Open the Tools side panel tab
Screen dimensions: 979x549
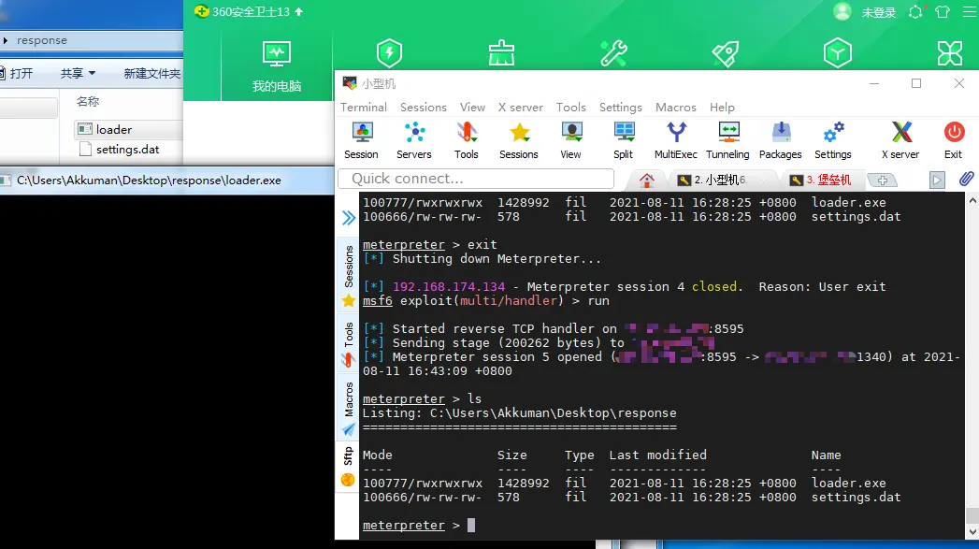point(349,344)
